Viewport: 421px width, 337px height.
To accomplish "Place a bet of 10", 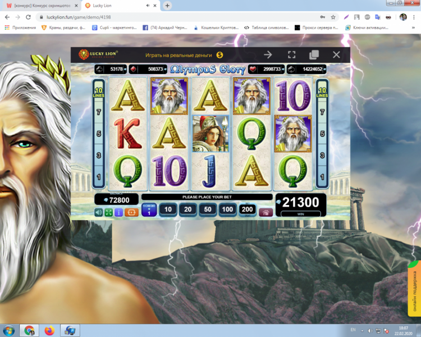I will 167,210.
